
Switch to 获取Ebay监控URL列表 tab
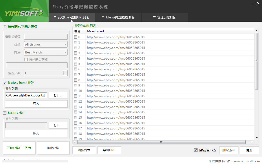pyautogui.click(x=72, y=17)
